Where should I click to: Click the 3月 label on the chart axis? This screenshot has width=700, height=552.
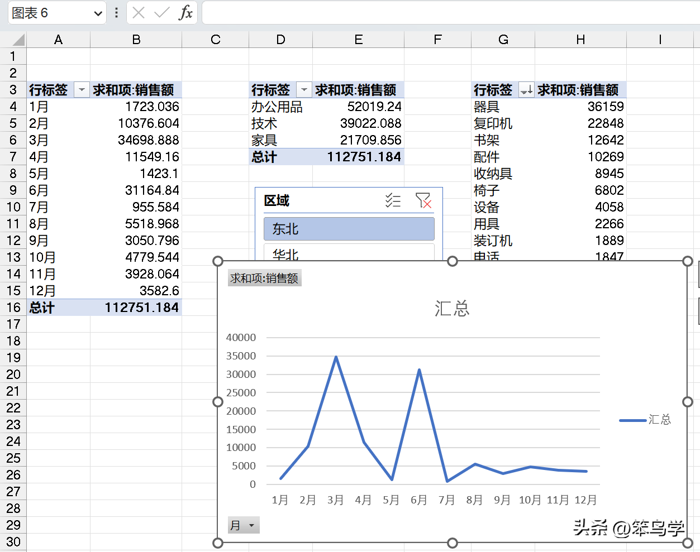pyautogui.click(x=335, y=500)
